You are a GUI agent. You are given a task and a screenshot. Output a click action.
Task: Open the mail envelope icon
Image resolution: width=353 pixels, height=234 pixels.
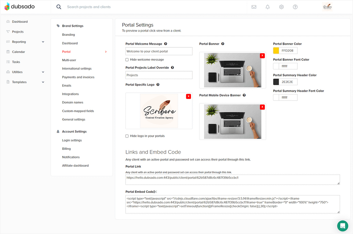point(254,7)
